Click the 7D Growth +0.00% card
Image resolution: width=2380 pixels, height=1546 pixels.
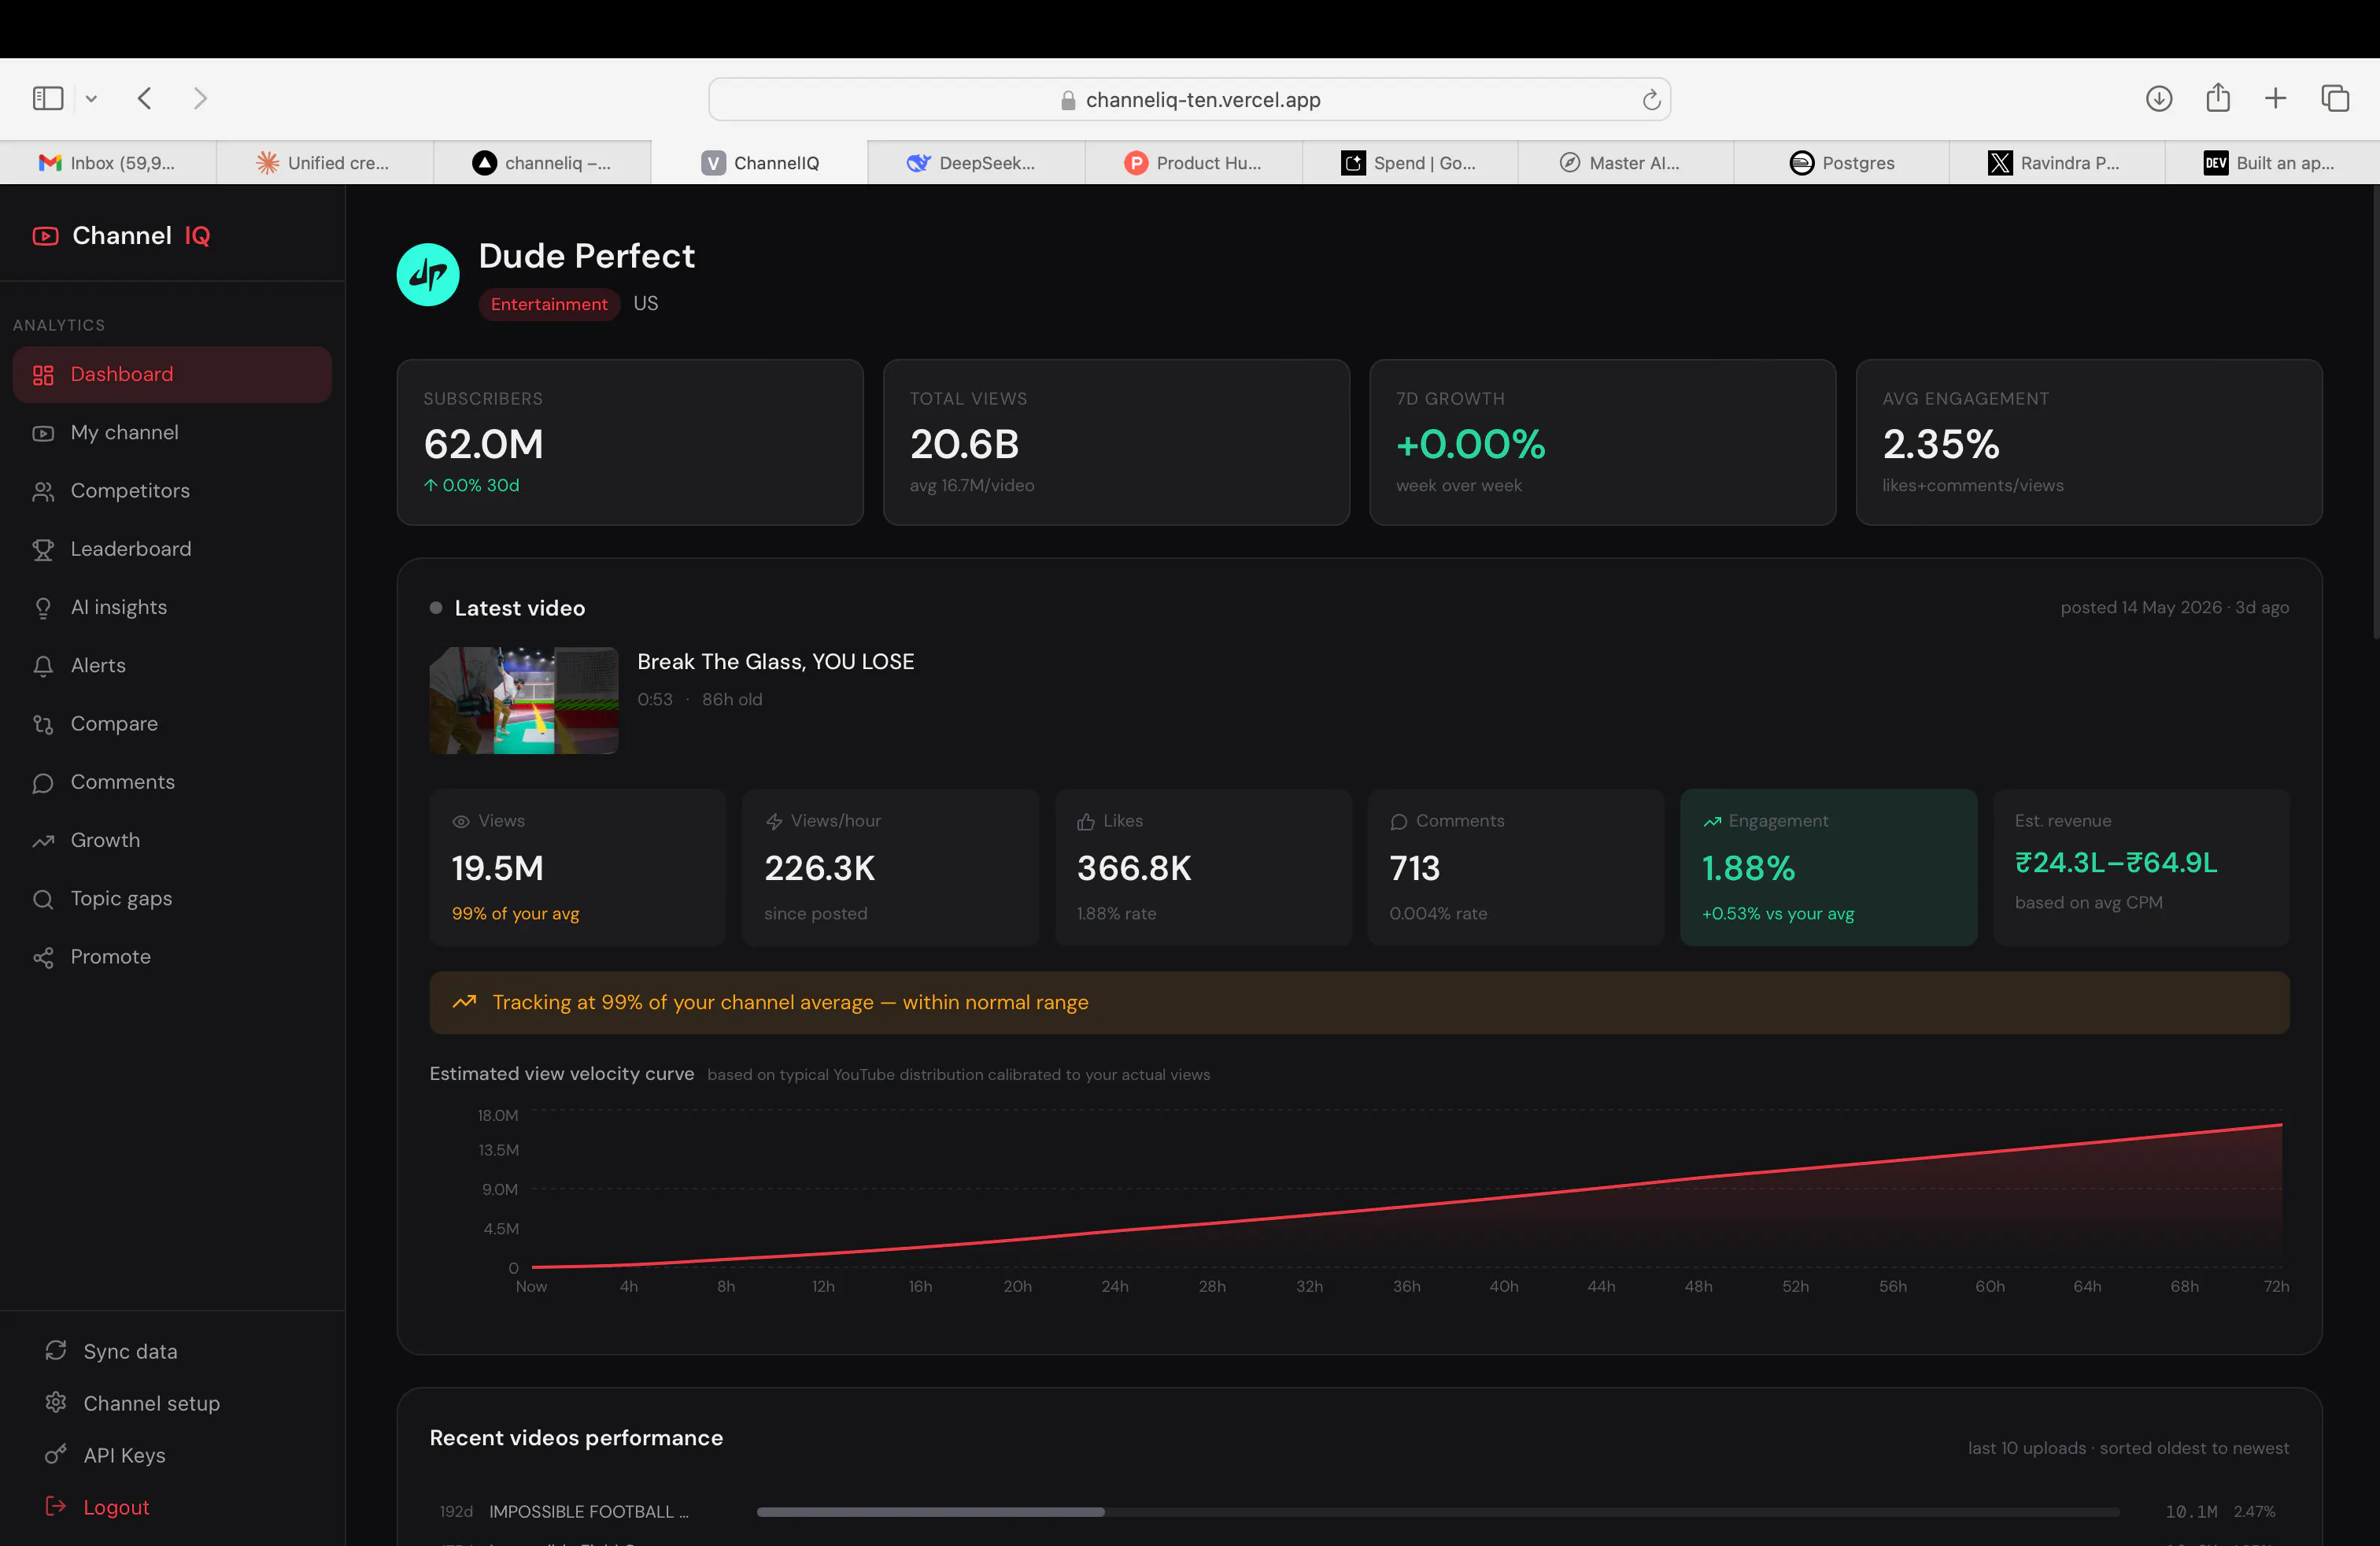(1602, 442)
